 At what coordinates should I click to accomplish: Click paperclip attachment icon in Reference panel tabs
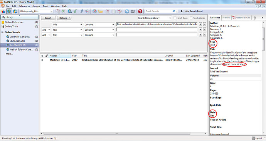click(x=255, y=18)
